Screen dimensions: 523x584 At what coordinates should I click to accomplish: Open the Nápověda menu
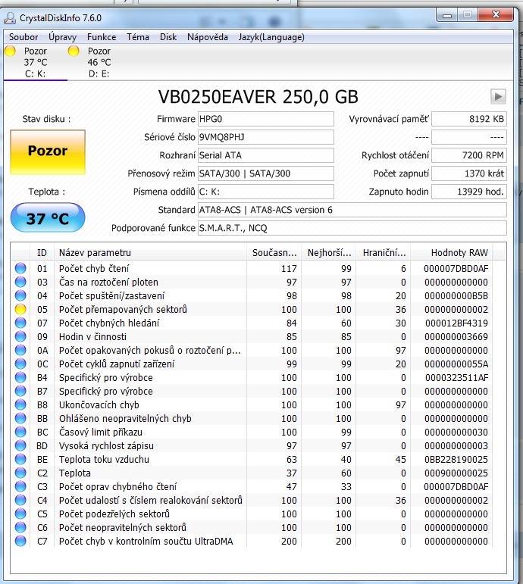[208, 36]
